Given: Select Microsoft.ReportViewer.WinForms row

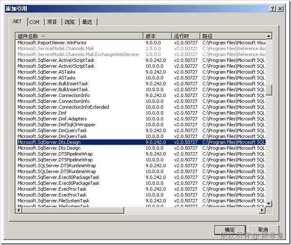Looking at the screenshot, I should click(141, 43).
